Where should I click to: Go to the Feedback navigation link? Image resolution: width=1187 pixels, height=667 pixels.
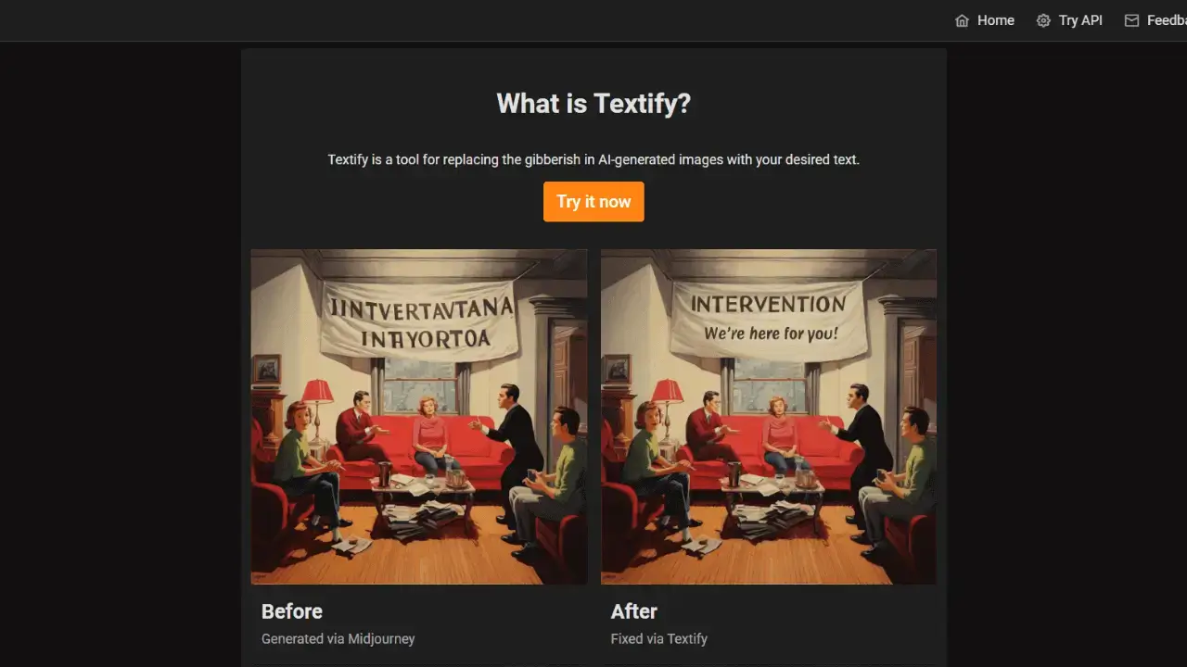(1155, 20)
